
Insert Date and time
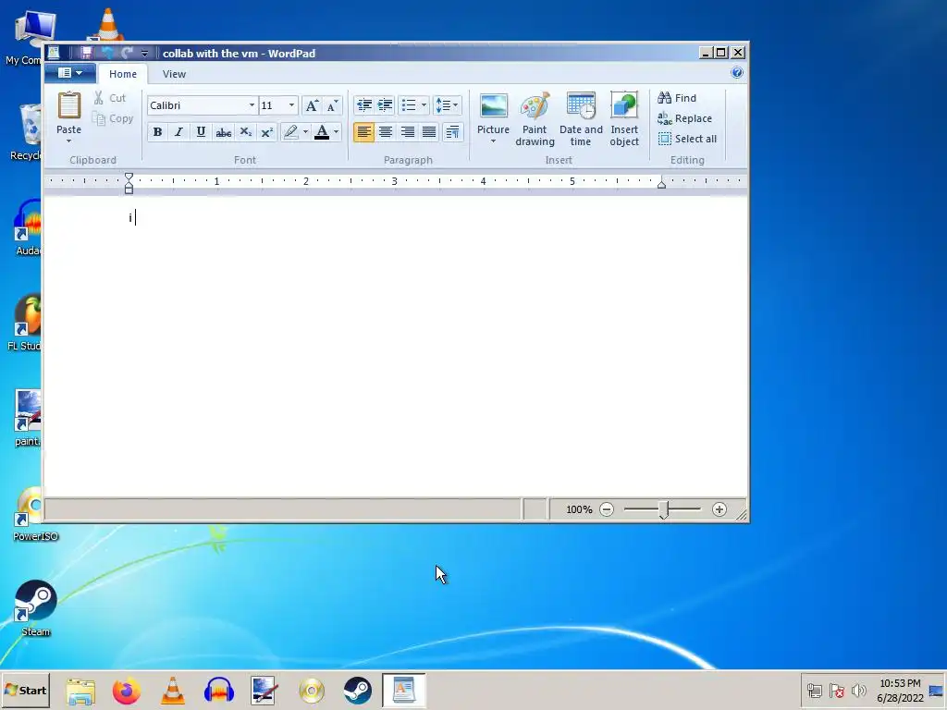click(x=581, y=119)
